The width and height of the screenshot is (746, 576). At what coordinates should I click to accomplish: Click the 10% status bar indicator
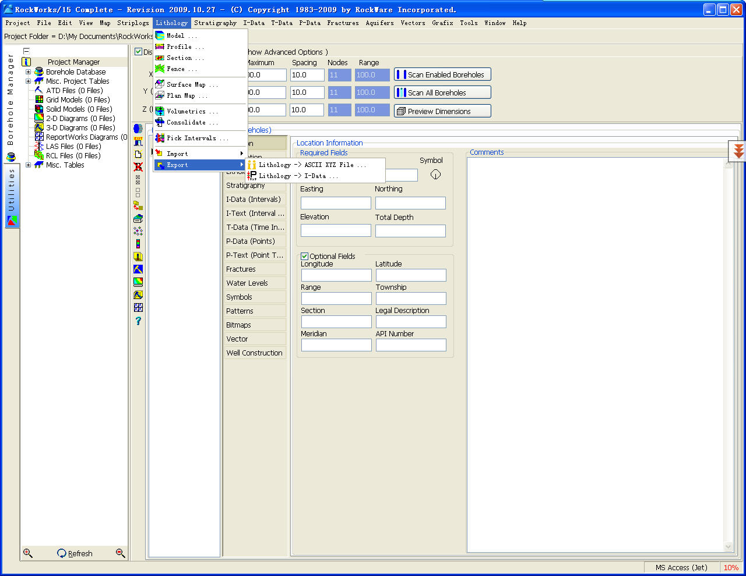click(731, 568)
